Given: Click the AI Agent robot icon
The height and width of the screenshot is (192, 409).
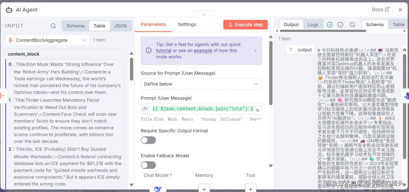Looking at the screenshot, I should point(9,10).
